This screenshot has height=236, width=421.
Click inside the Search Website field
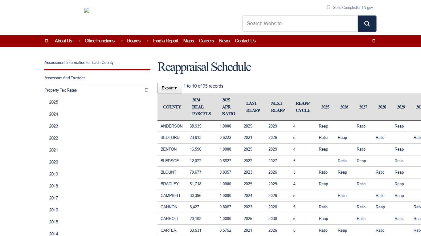[300, 24]
